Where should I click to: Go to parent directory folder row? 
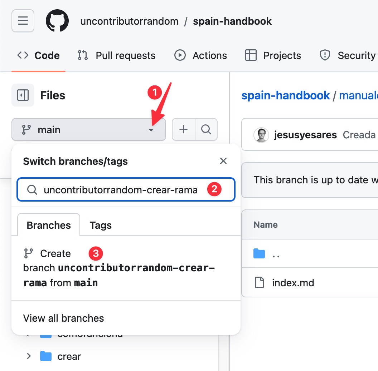(310, 253)
